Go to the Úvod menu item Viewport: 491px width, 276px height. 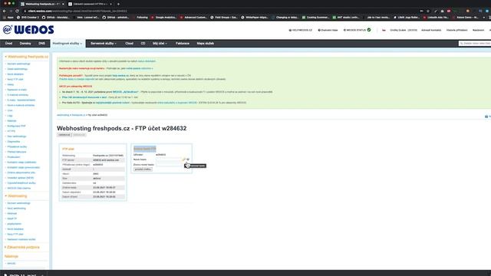click(x=8, y=44)
